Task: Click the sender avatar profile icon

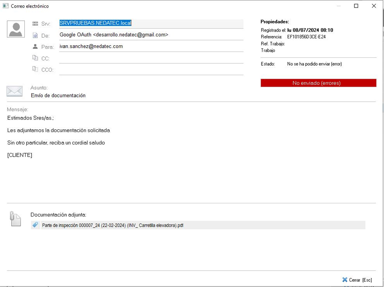Action: tap(16, 29)
